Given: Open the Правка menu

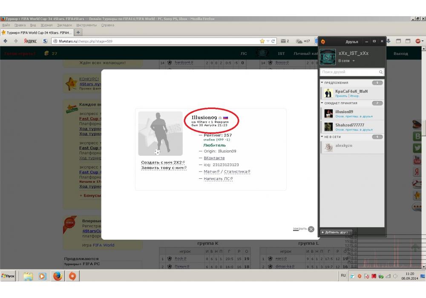Looking at the screenshot, I should (x=20, y=25).
